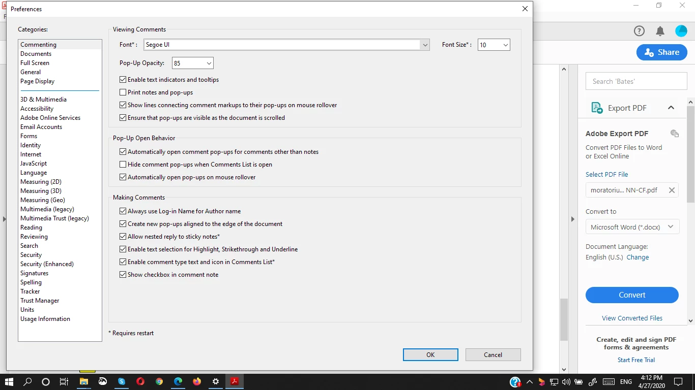Open Google Chrome from the taskbar

[x=159, y=381]
